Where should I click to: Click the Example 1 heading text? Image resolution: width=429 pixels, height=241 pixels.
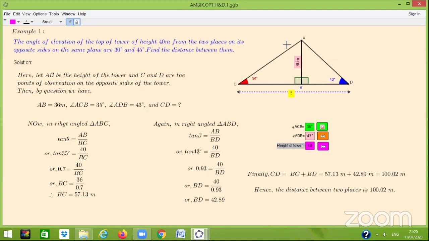point(28,31)
